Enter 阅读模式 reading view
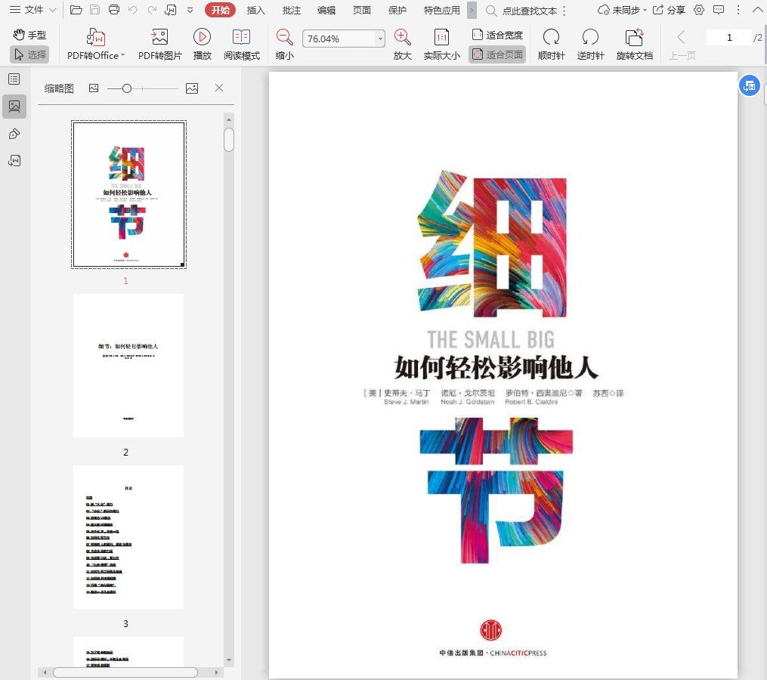 pyautogui.click(x=241, y=38)
